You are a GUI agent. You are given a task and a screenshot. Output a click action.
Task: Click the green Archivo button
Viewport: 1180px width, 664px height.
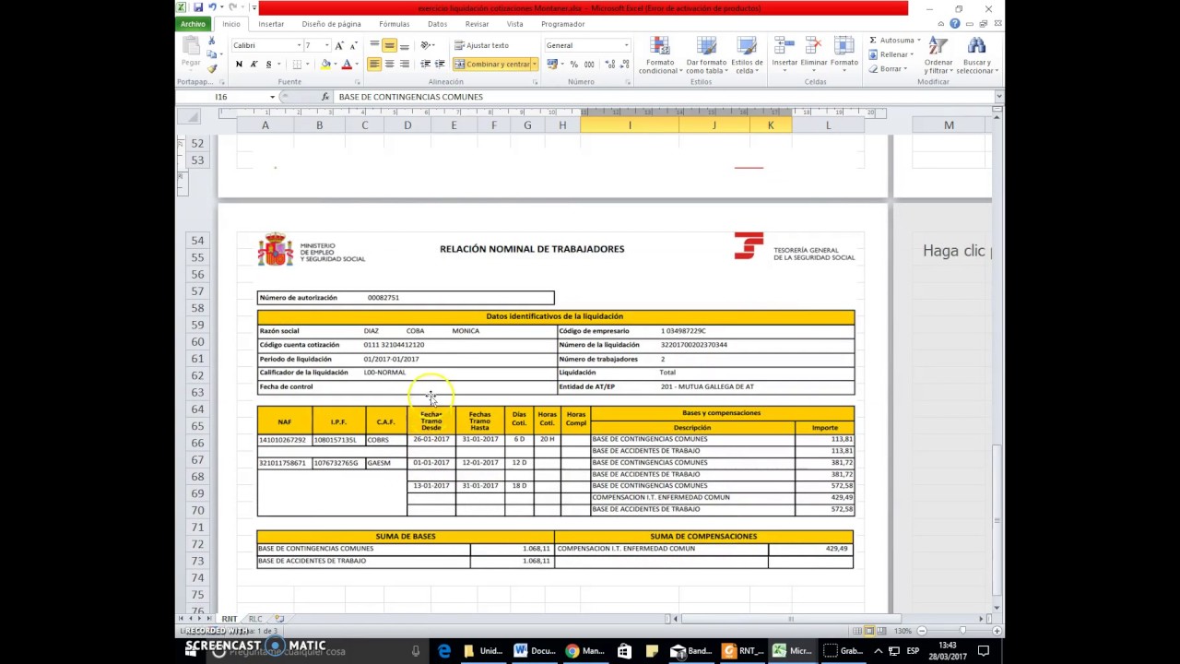click(194, 24)
